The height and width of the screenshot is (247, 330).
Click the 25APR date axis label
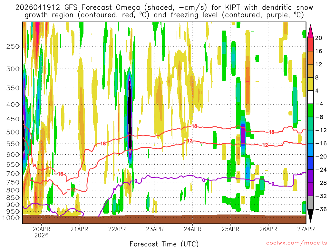pos(230,229)
